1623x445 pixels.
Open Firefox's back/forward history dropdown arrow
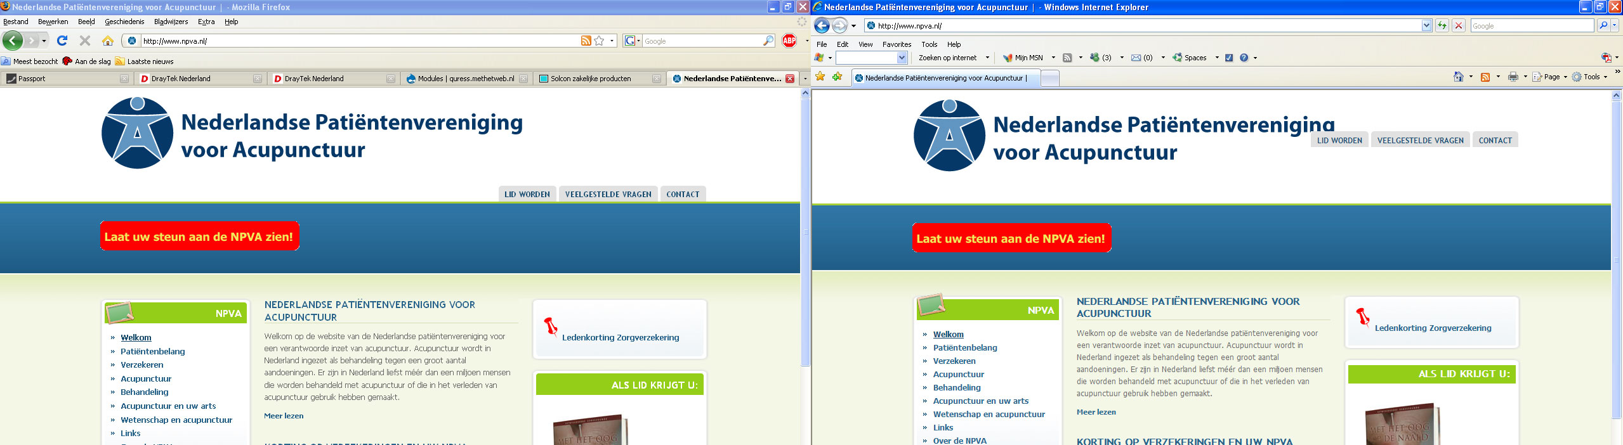click(44, 41)
